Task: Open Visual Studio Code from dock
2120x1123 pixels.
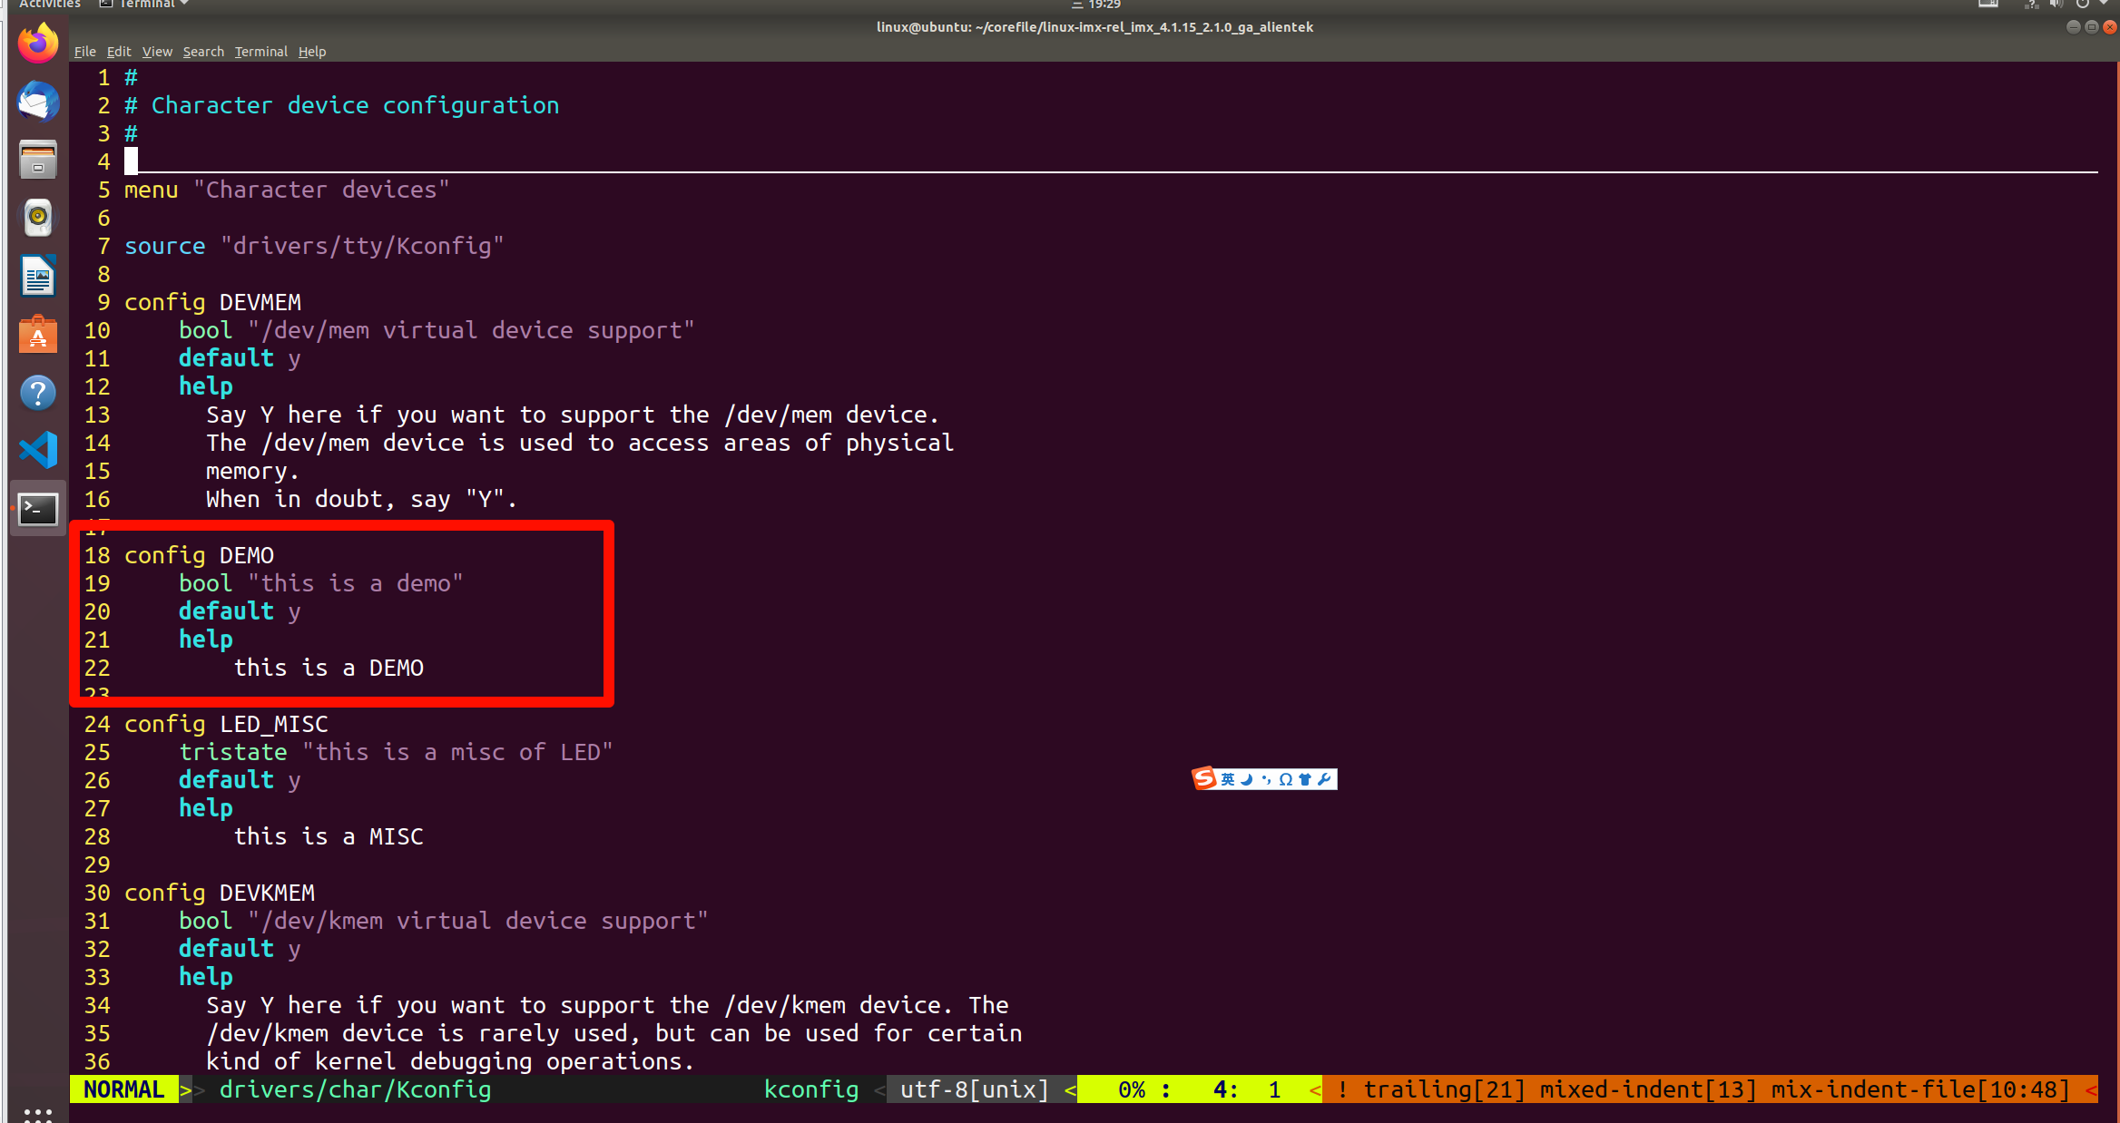Action: coord(37,451)
